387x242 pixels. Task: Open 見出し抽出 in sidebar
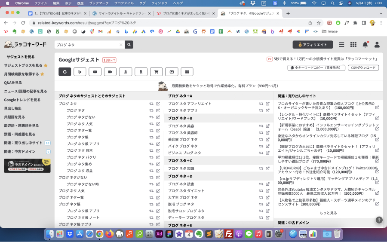(x=13, y=108)
